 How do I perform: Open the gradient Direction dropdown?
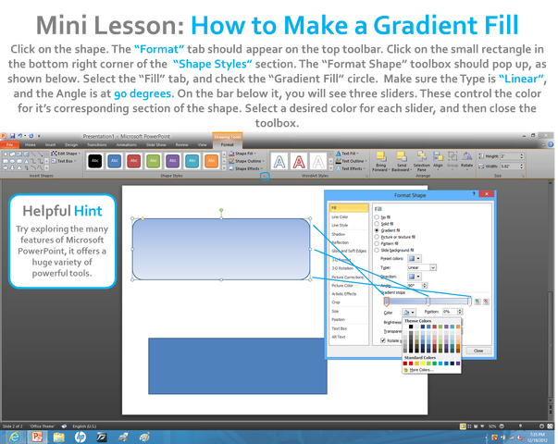415,277
